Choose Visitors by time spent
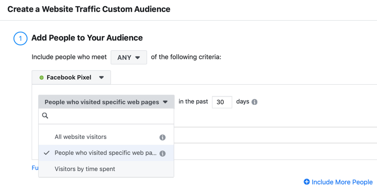 85,169
